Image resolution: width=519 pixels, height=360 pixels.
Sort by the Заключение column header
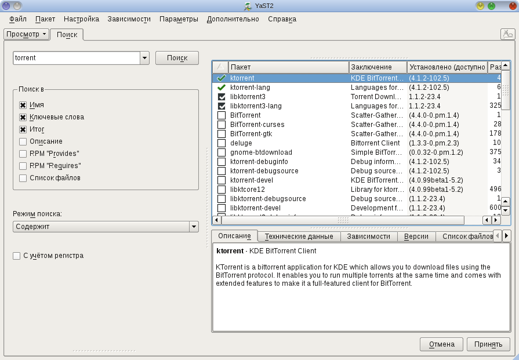[x=378, y=67]
